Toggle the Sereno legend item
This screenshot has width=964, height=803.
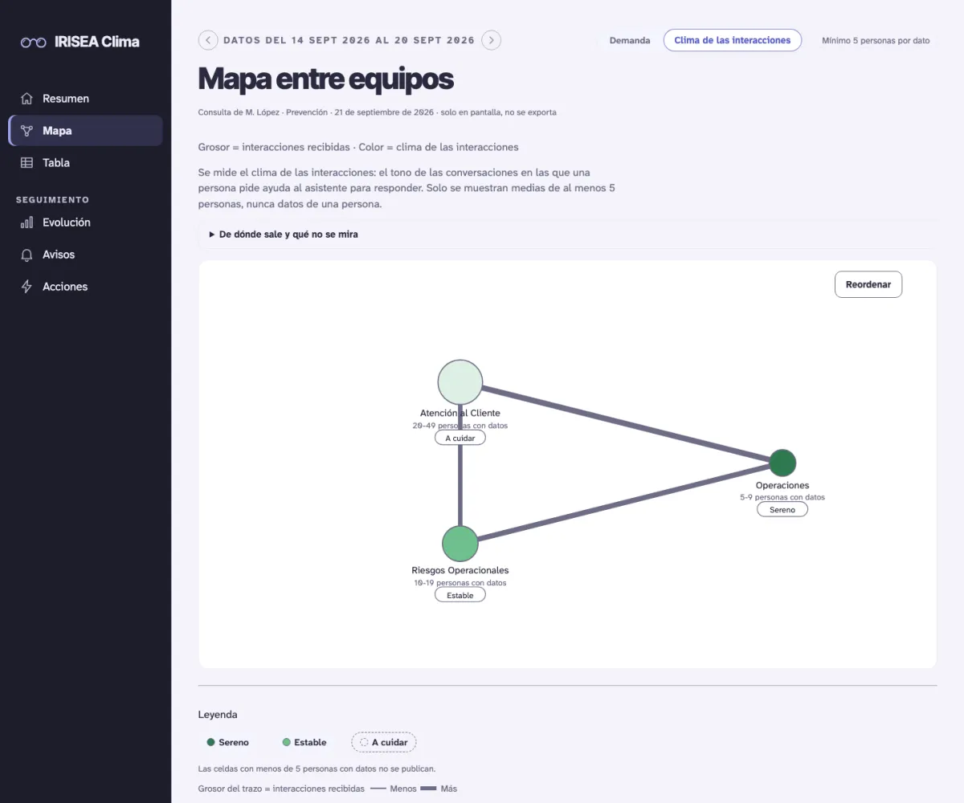click(228, 742)
